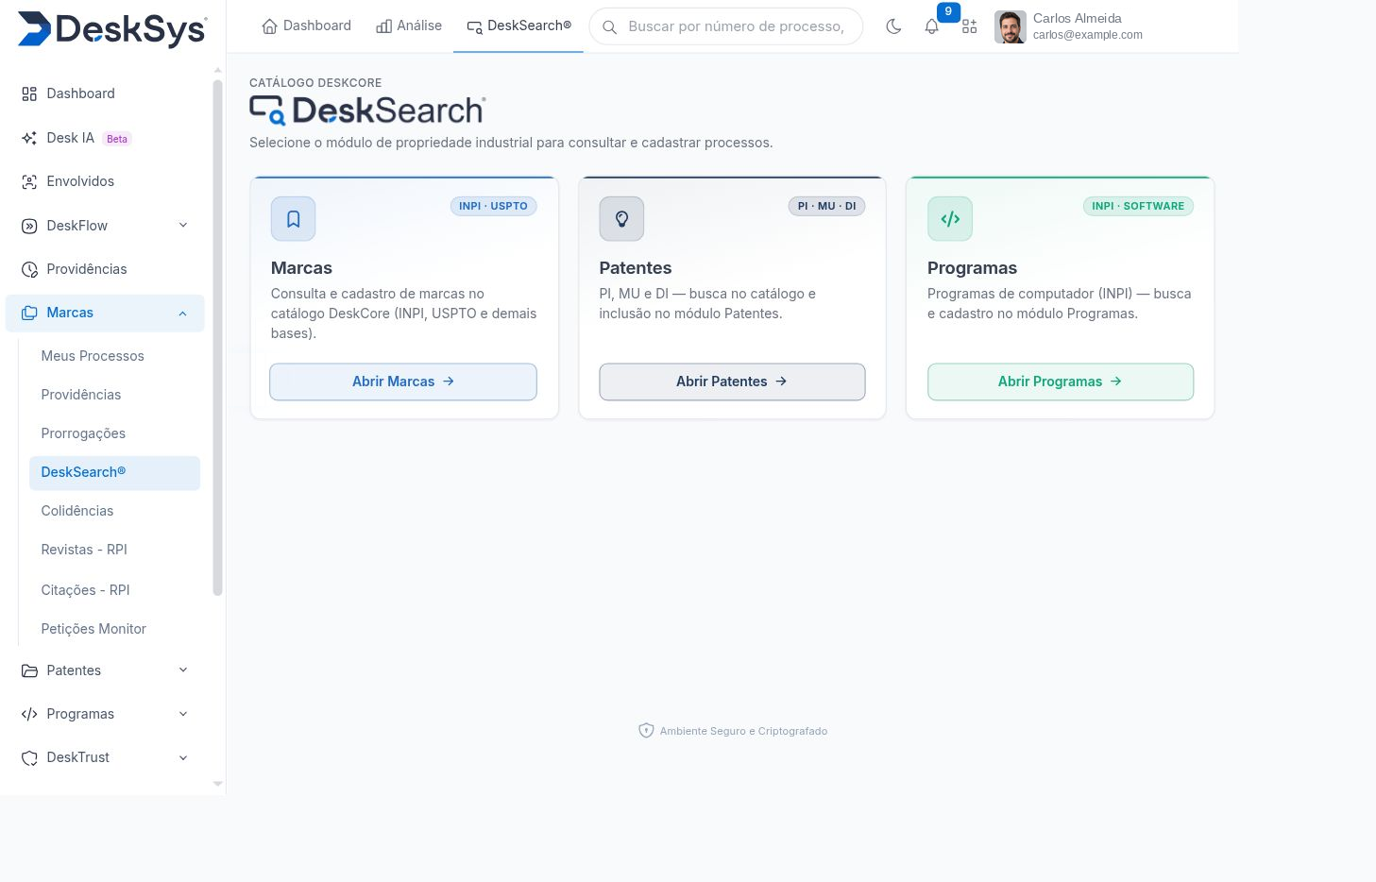Click Carlos Almeida profile avatar
The height and width of the screenshot is (882, 1376).
tap(1010, 26)
